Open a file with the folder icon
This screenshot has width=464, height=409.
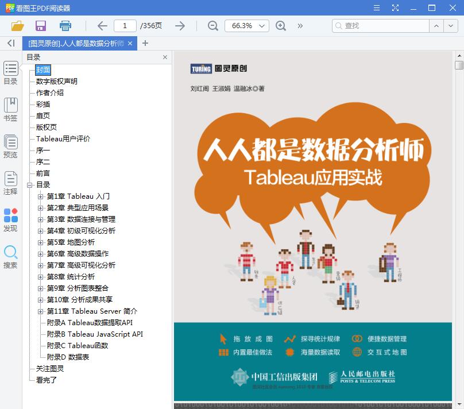pos(17,26)
